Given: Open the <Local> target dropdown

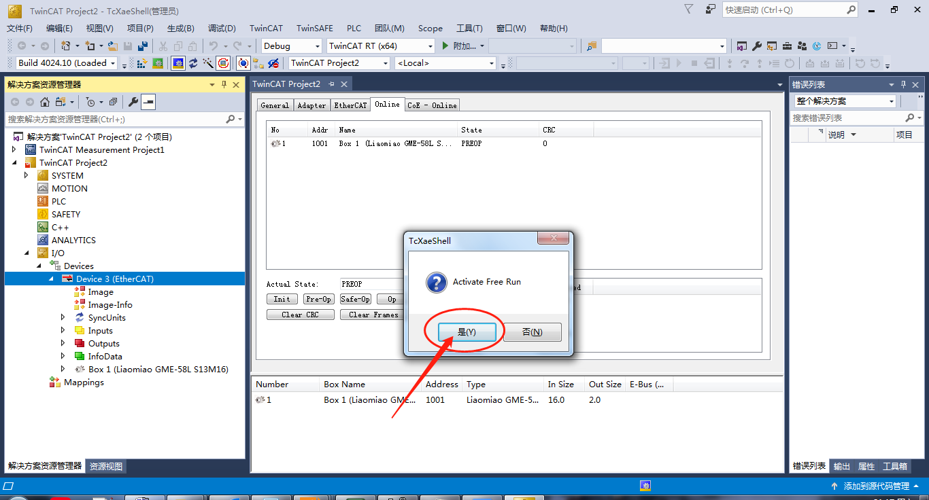Looking at the screenshot, I should [x=445, y=63].
